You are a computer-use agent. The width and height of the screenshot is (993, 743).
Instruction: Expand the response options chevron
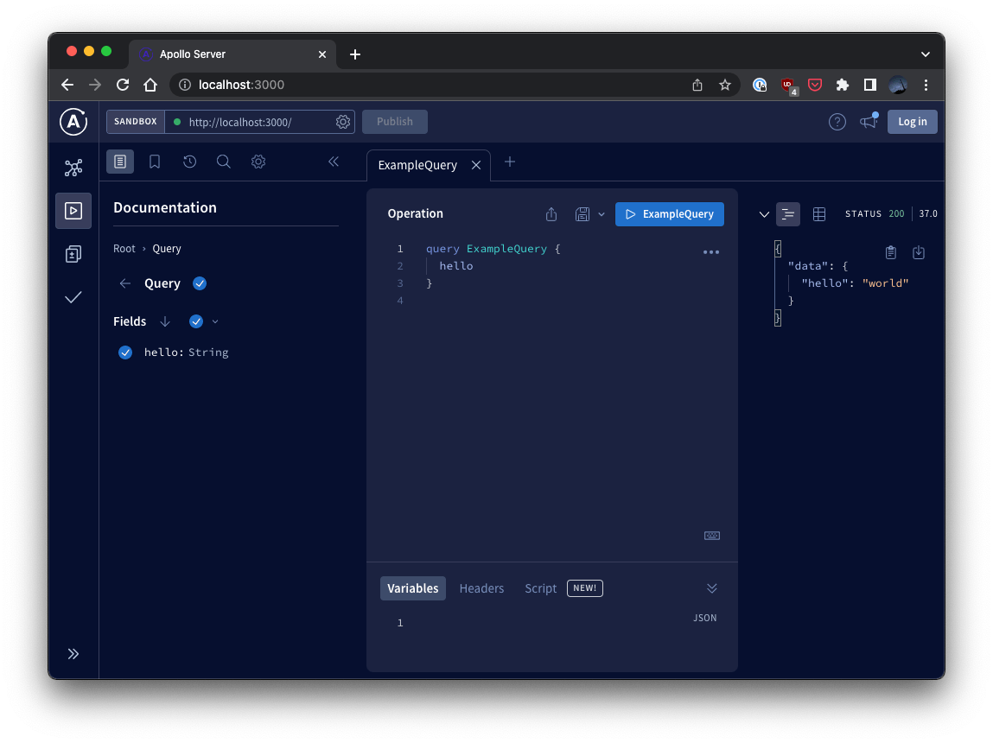tap(764, 214)
